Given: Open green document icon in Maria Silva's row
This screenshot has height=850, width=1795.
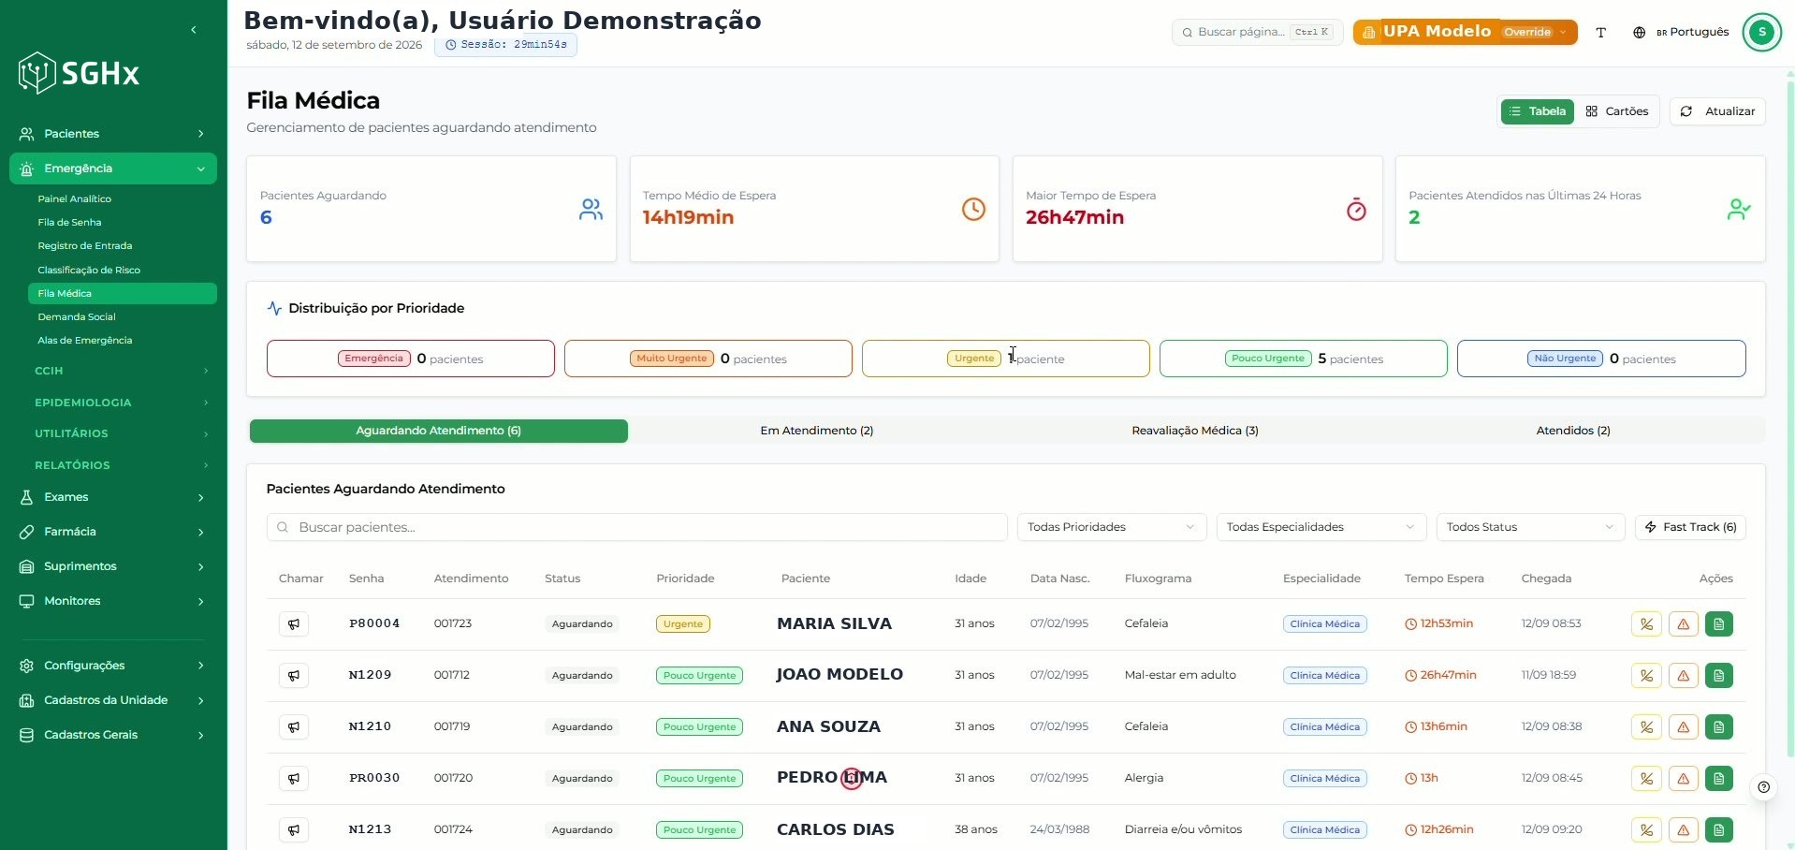Looking at the screenshot, I should (1719, 624).
